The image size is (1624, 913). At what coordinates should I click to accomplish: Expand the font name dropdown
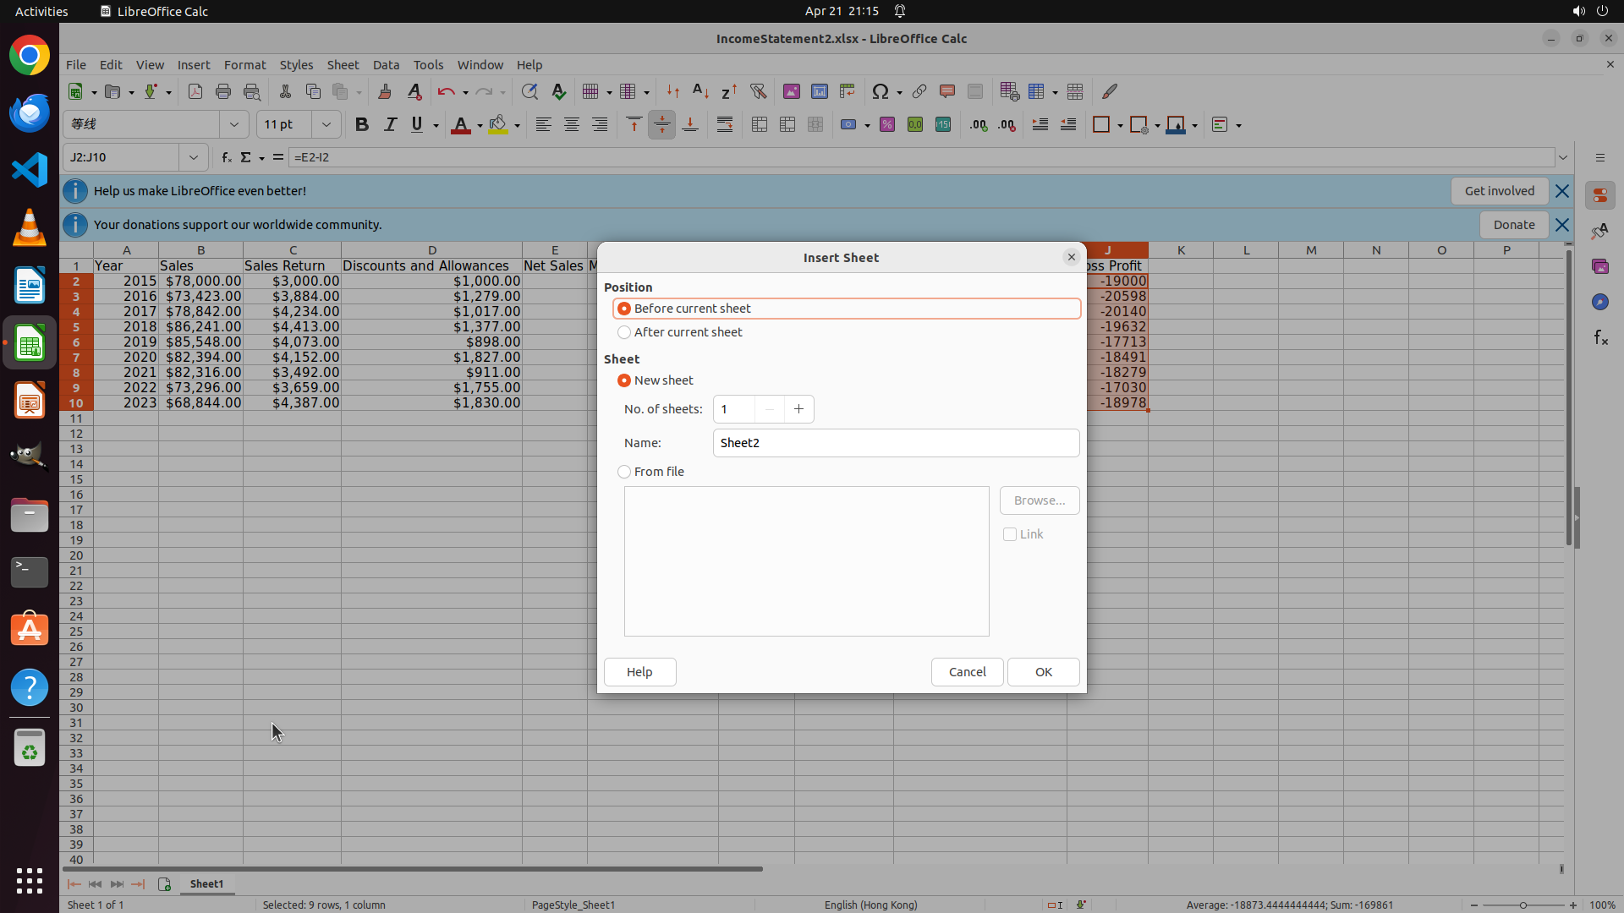(x=234, y=125)
